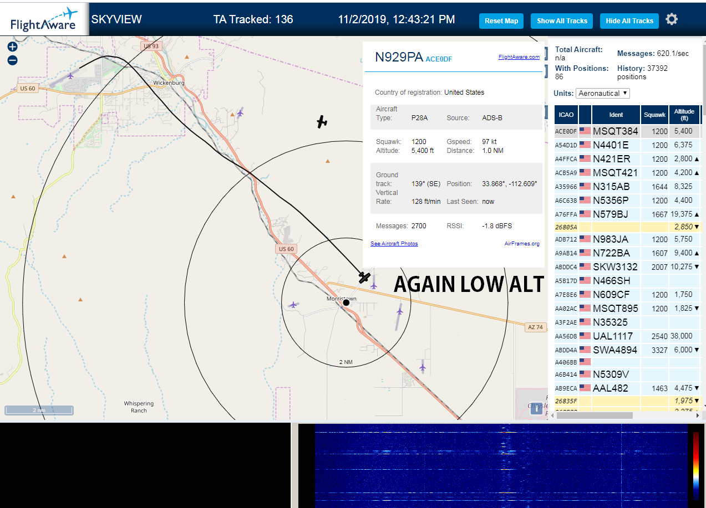Click the 2 NM range ring label

(346, 362)
